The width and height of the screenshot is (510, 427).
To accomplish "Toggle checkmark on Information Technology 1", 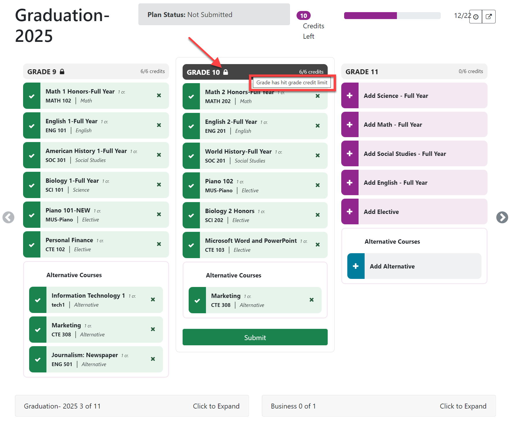I will tap(38, 300).
